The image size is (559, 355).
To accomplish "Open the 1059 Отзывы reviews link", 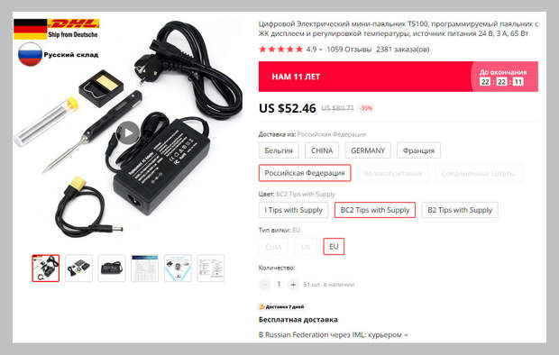I will pos(349,50).
